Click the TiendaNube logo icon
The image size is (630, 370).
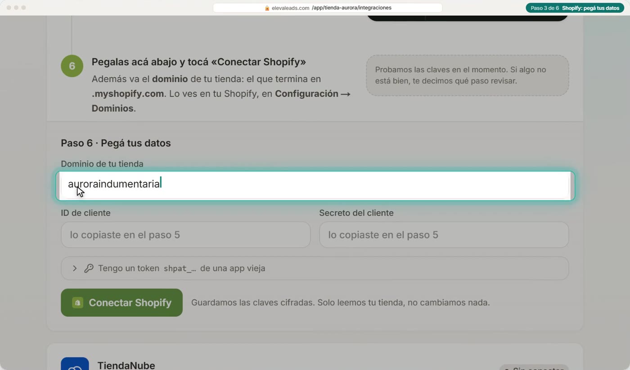(75, 364)
